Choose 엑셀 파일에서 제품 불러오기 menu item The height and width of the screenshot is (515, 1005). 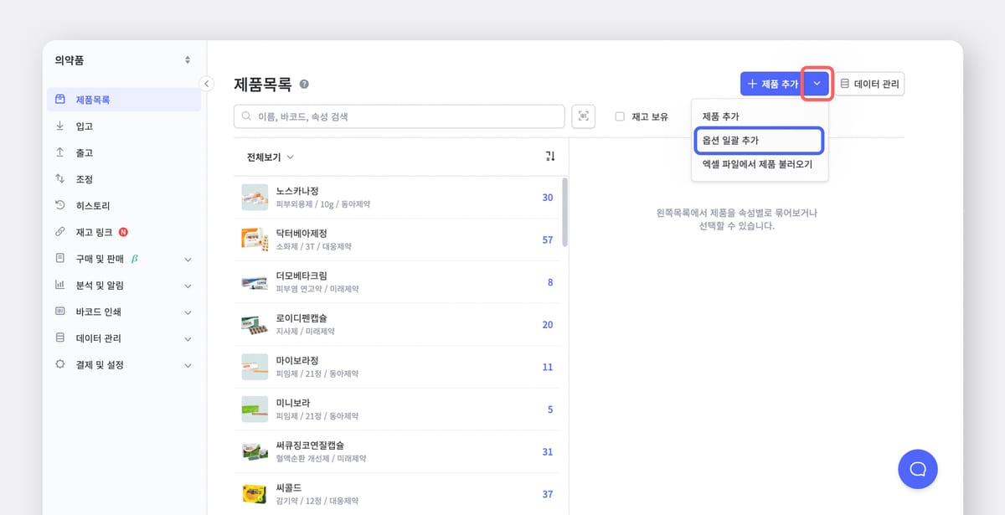point(757,164)
